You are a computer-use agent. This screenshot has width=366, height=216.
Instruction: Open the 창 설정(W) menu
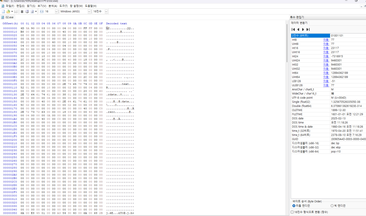[x=76, y=6]
